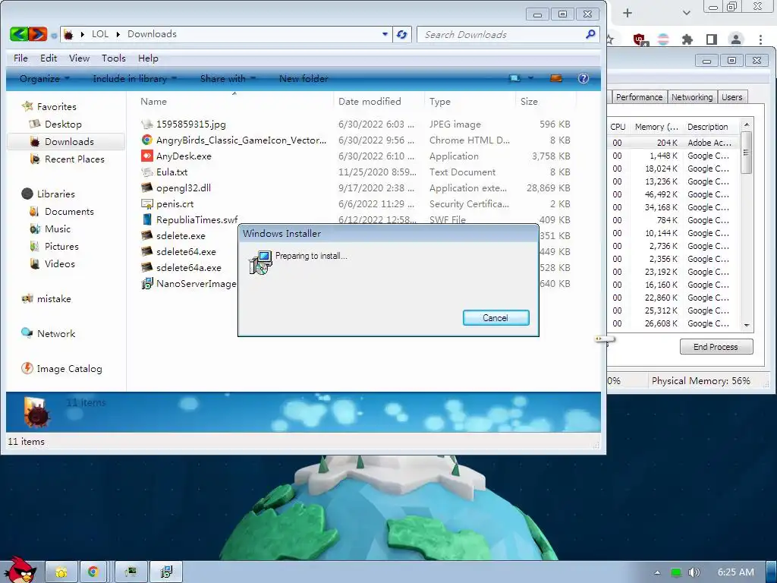Expand the Include in library dropdown

[134, 78]
